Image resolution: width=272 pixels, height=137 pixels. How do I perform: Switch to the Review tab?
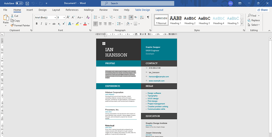(104, 10)
